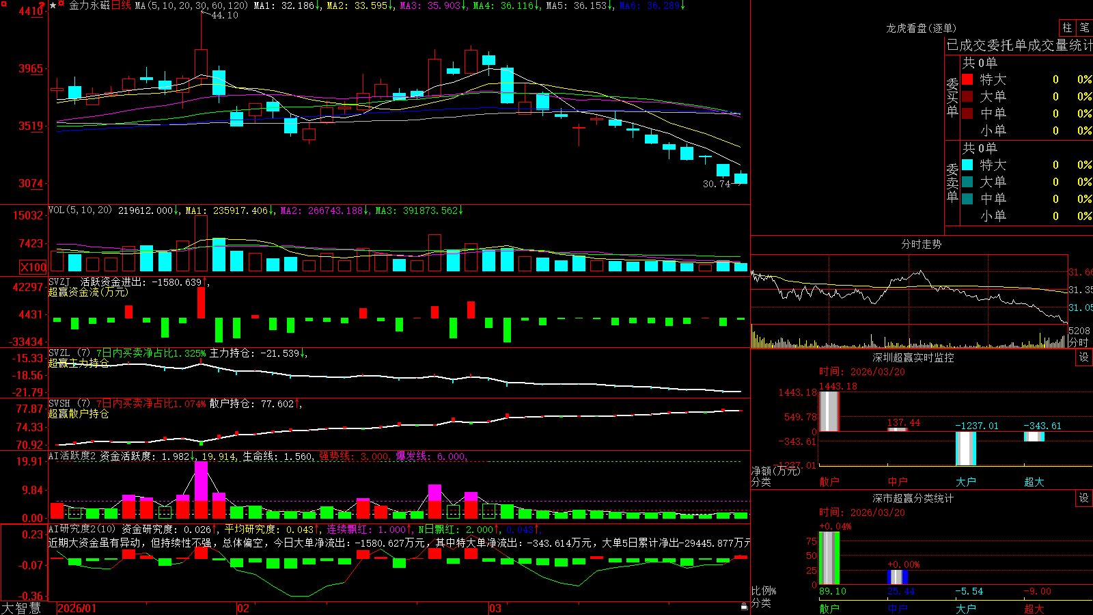Click the 超赢资金流(万元) label
The image size is (1093, 615).
click(88, 292)
